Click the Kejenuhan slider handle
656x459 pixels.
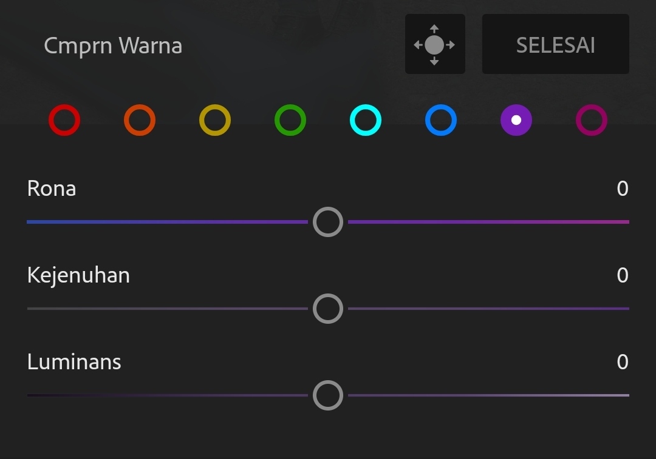pyautogui.click(x=328, y=309)
